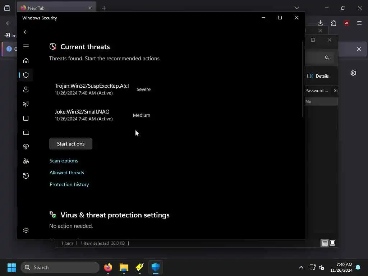Click the Severe severity label
This screenshot has width=368, height=276.
coord(144,89)
